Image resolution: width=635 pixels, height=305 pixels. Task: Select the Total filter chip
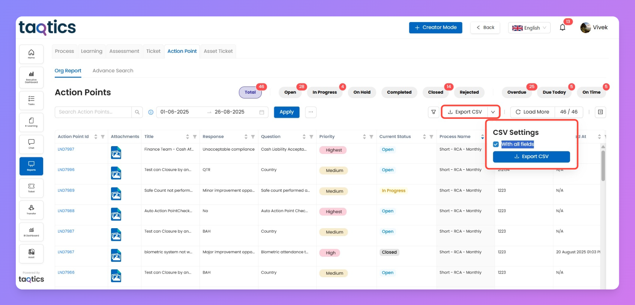250,92
